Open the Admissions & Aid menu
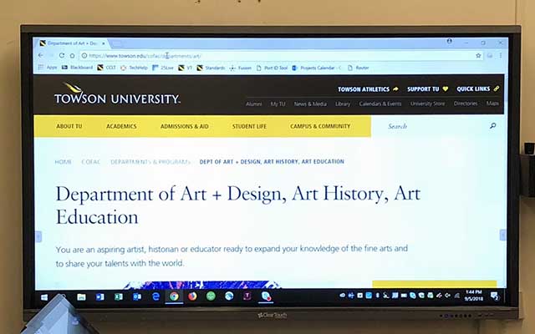This screenshot has width=535, height=334. point(184,126)
